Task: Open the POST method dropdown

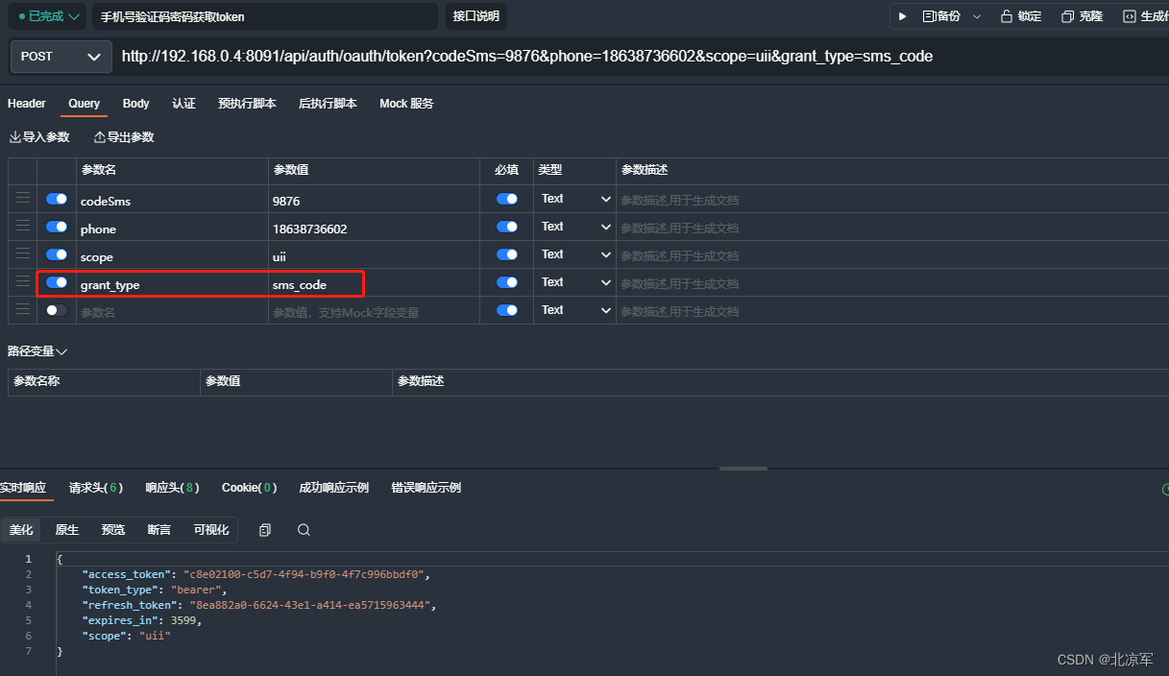Action: pyautogui.click(x=60, y=57)
